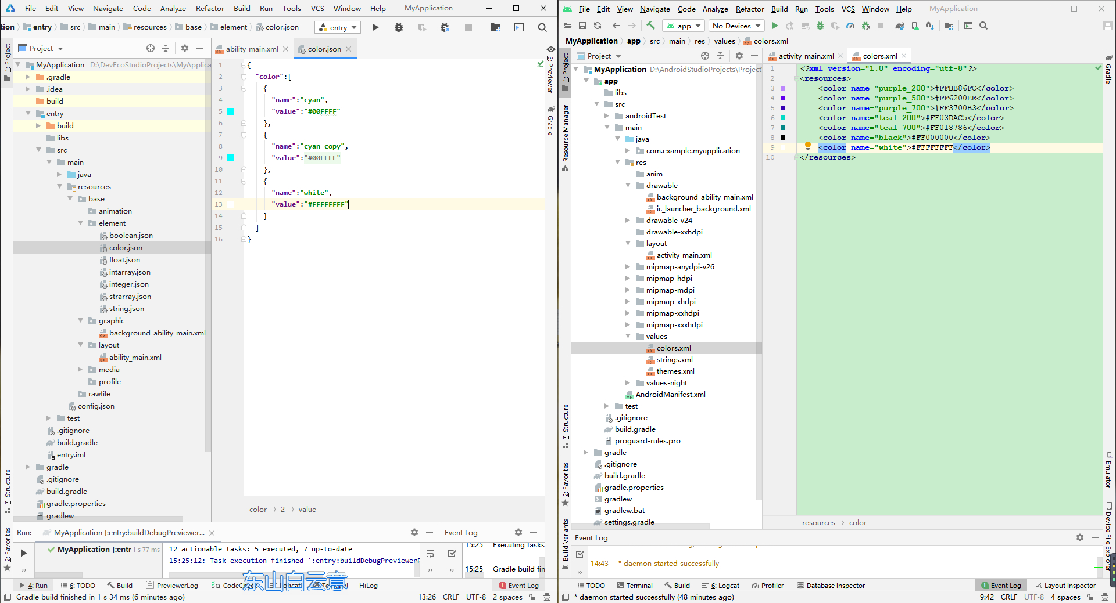Open the HiLog tool button in DevEco
This screenshot has width=1116, height=603.
368,585
